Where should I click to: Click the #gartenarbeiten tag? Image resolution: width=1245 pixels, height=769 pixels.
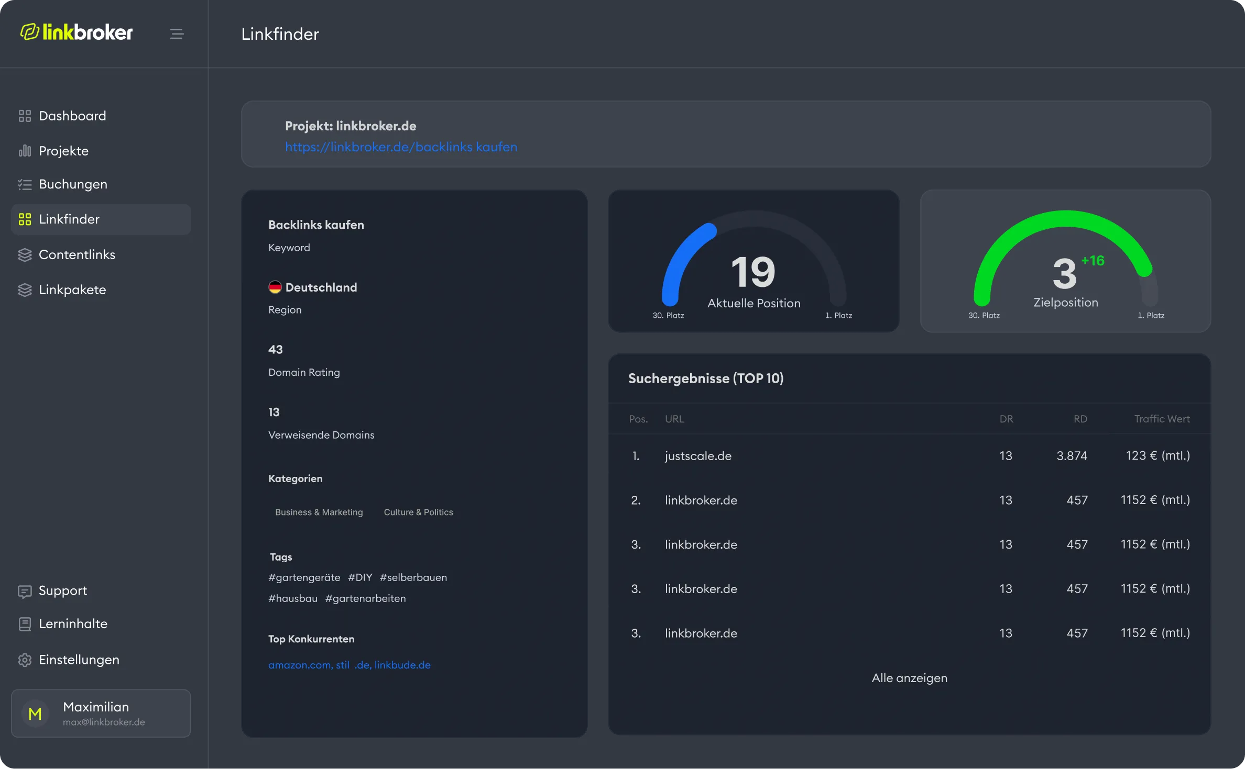[365, 598]
